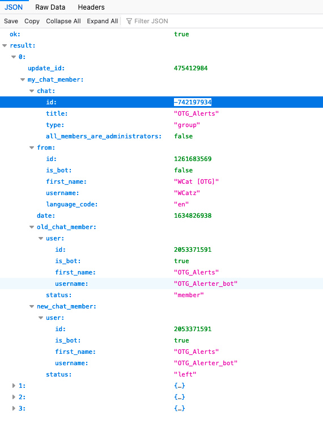Click the filter funnel icon
323x427 pixels.
tap(129, 21)
